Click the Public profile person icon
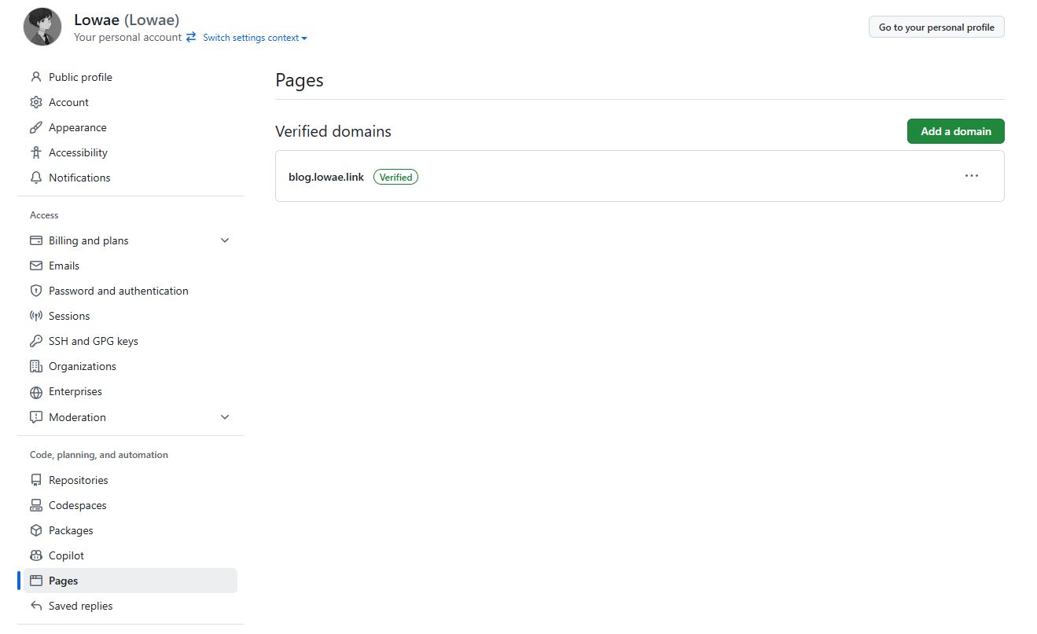Screen dimensions: 1037x634 [x=36, y=77]
